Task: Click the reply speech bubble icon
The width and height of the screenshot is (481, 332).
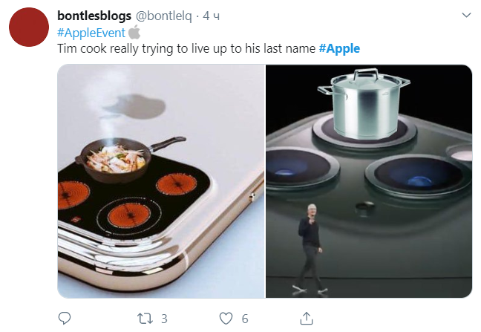Action: tap(65, 318)
